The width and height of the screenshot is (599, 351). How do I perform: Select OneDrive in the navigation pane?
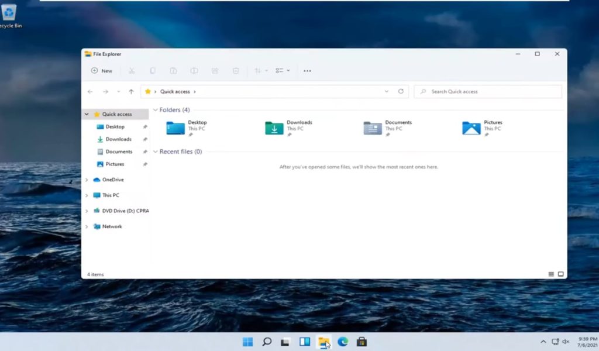pos(112,180)
